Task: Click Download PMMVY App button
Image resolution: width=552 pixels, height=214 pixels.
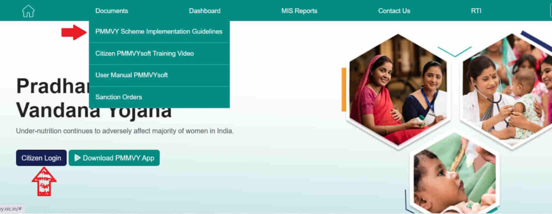Action: (x=114, y=158)
